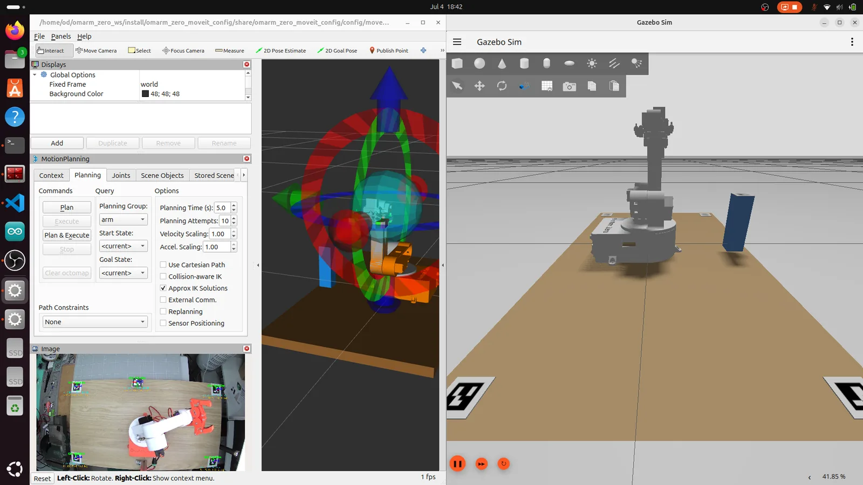Click the Reset button in RViz

43,479
